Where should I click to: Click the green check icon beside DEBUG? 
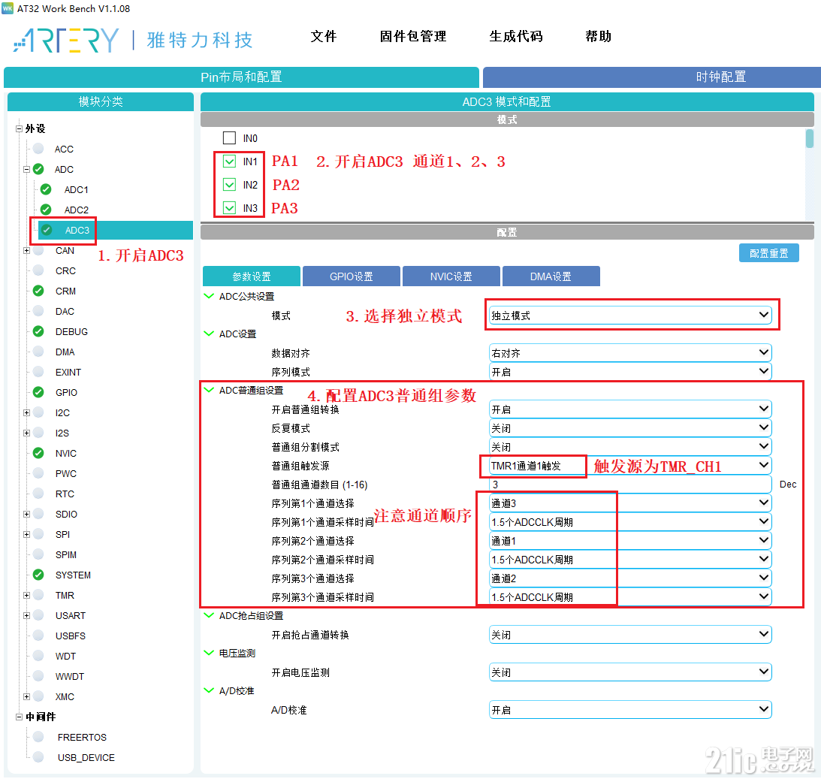point(38,331)
